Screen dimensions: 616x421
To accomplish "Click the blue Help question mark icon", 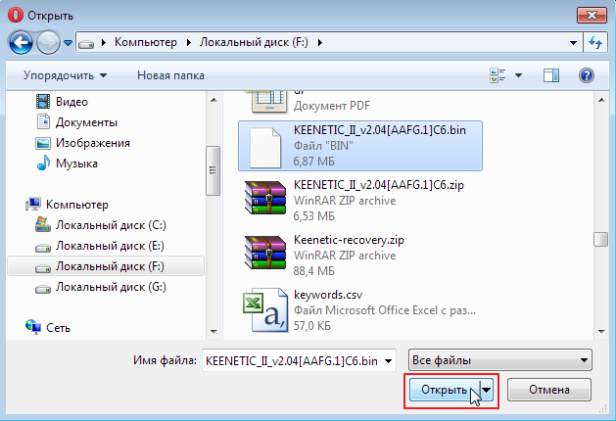I will tap(587, 75).
